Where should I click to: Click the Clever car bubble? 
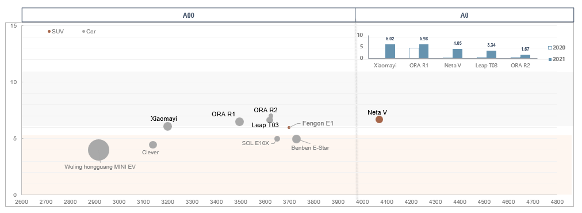pyautogui.click(x=153, y=144)
